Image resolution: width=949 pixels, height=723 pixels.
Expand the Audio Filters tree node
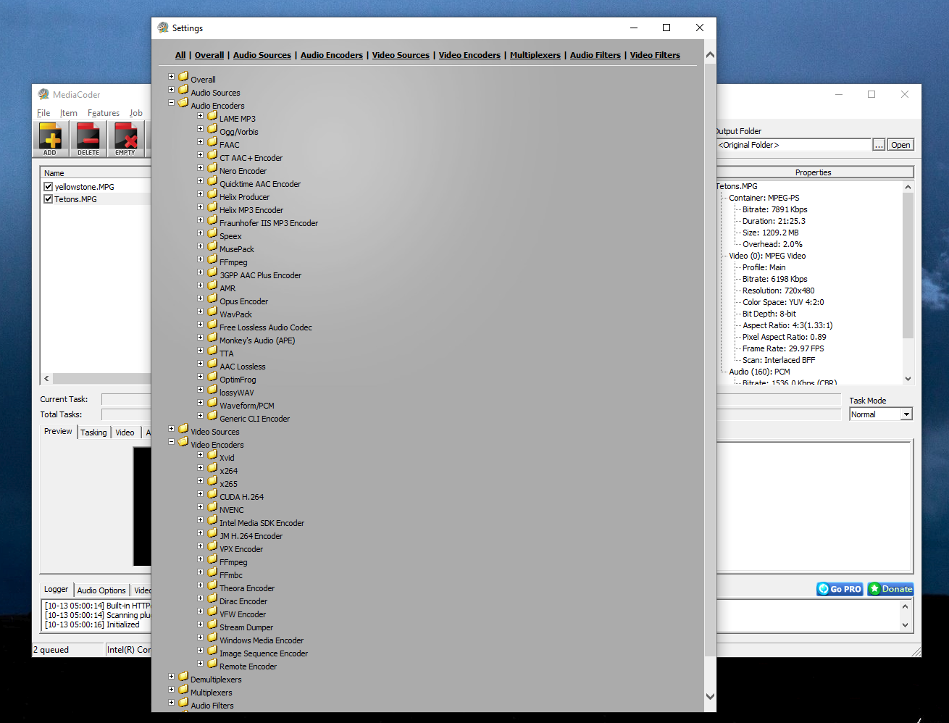point(172,703)
